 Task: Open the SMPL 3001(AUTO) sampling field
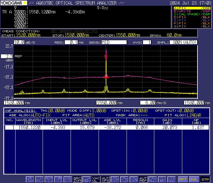click(x=183, y=42)
